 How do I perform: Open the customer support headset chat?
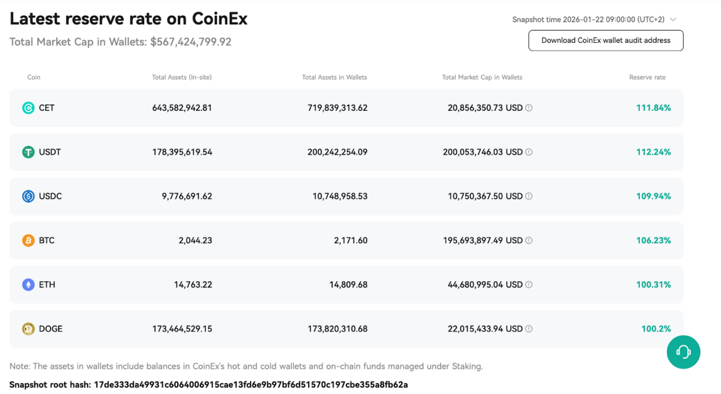[x=683, y=352]
